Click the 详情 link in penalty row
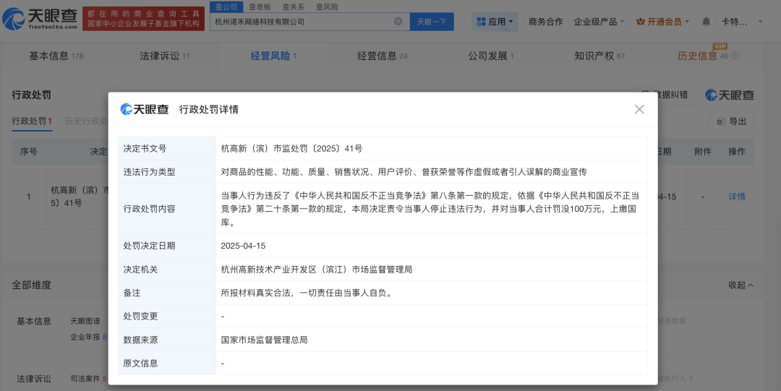Viewport: 781px width, 391px height. [x=736, y=197]
